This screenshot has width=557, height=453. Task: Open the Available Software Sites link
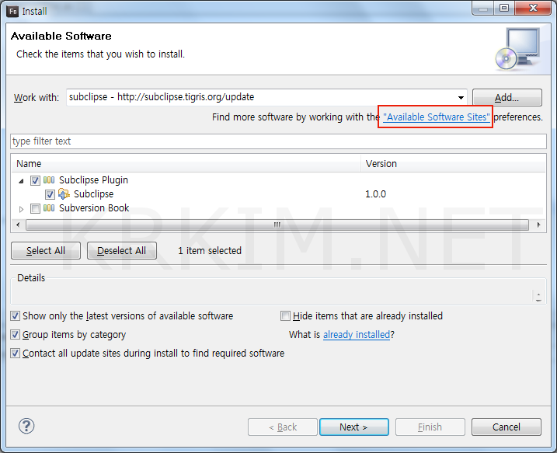click(437, 117)
